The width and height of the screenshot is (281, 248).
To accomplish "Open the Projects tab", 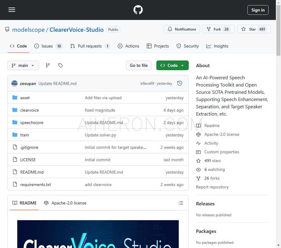I will [158, 46].
